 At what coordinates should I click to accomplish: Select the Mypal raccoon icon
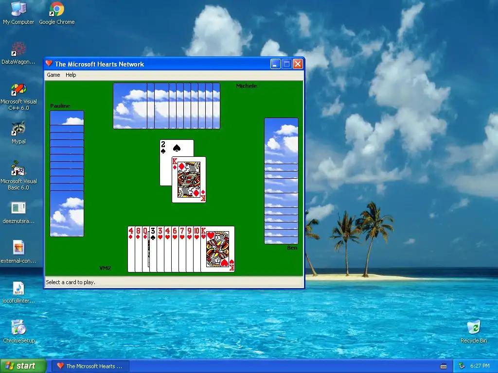pos(18,133)
